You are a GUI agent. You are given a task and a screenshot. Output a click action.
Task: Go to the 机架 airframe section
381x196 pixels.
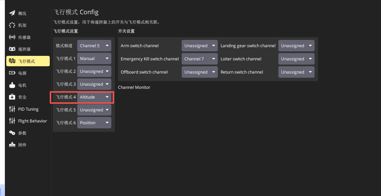[28, 25]
